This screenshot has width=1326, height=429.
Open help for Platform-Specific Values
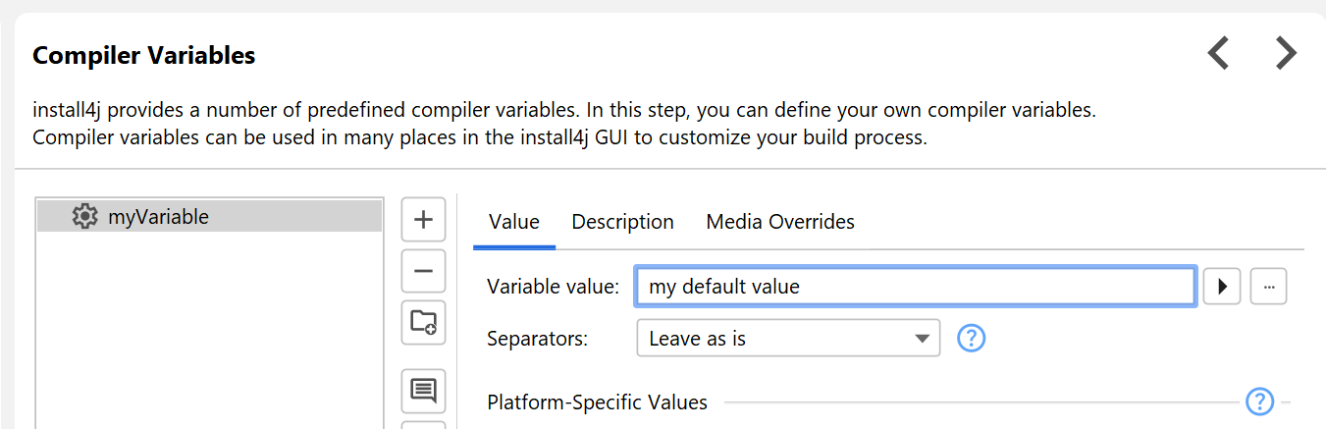[x=1259, y=402]
